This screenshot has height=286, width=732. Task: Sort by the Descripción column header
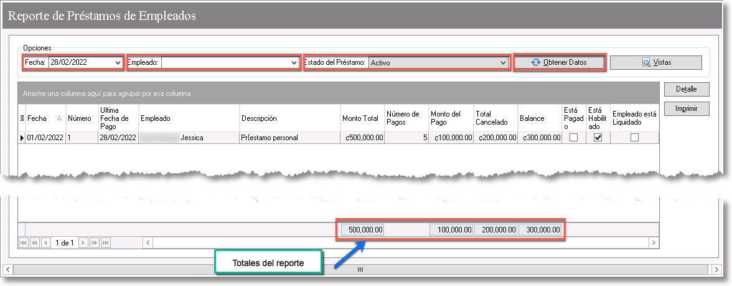click(290, 118)
